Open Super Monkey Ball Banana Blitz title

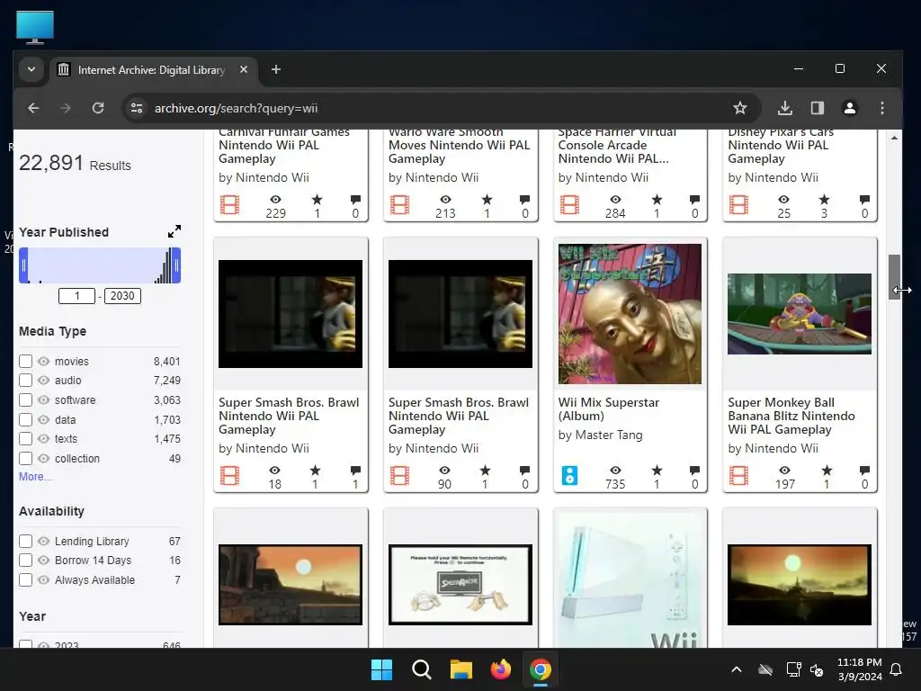click(791, 416)
